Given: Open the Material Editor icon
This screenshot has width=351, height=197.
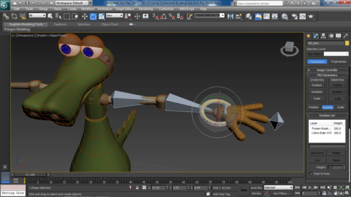Looking at the screenshot, I should [285, 16].
